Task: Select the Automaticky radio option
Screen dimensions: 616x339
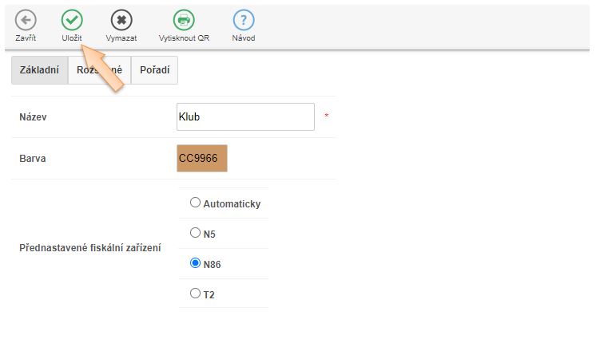Action: [195, 203]
